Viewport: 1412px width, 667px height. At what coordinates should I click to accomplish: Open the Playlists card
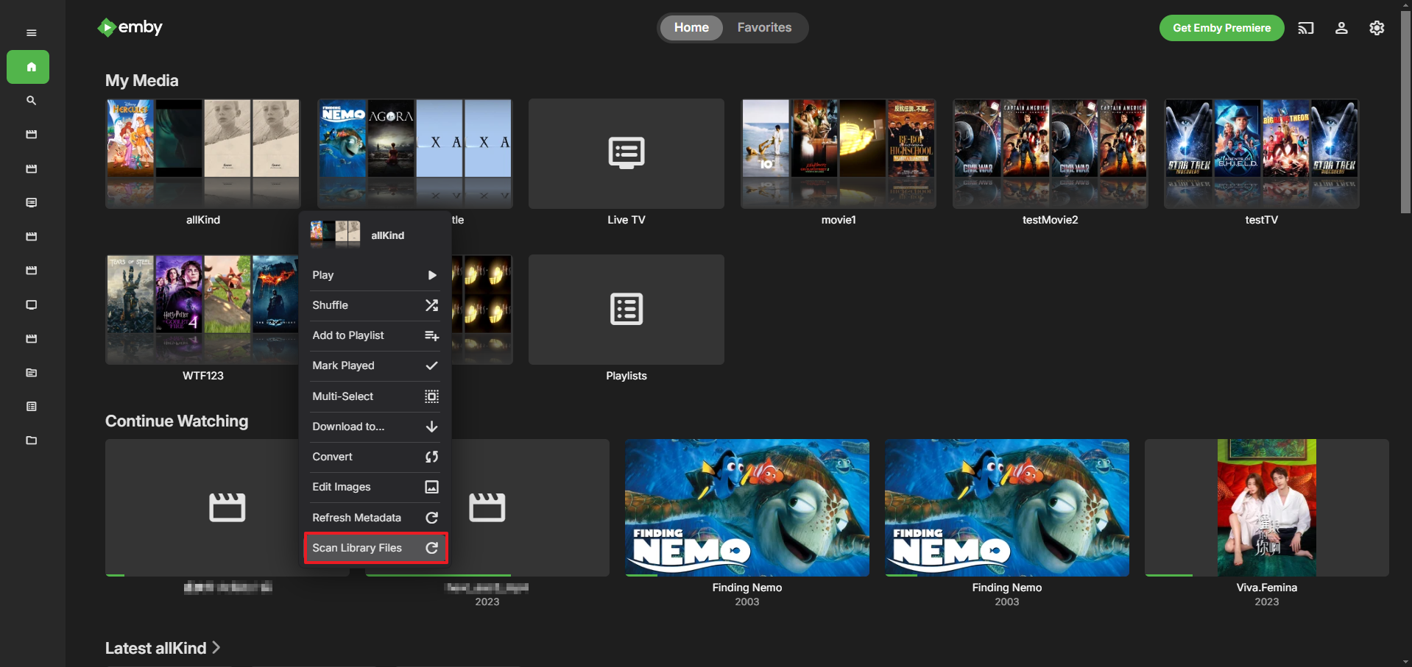(x=626, y=310)
